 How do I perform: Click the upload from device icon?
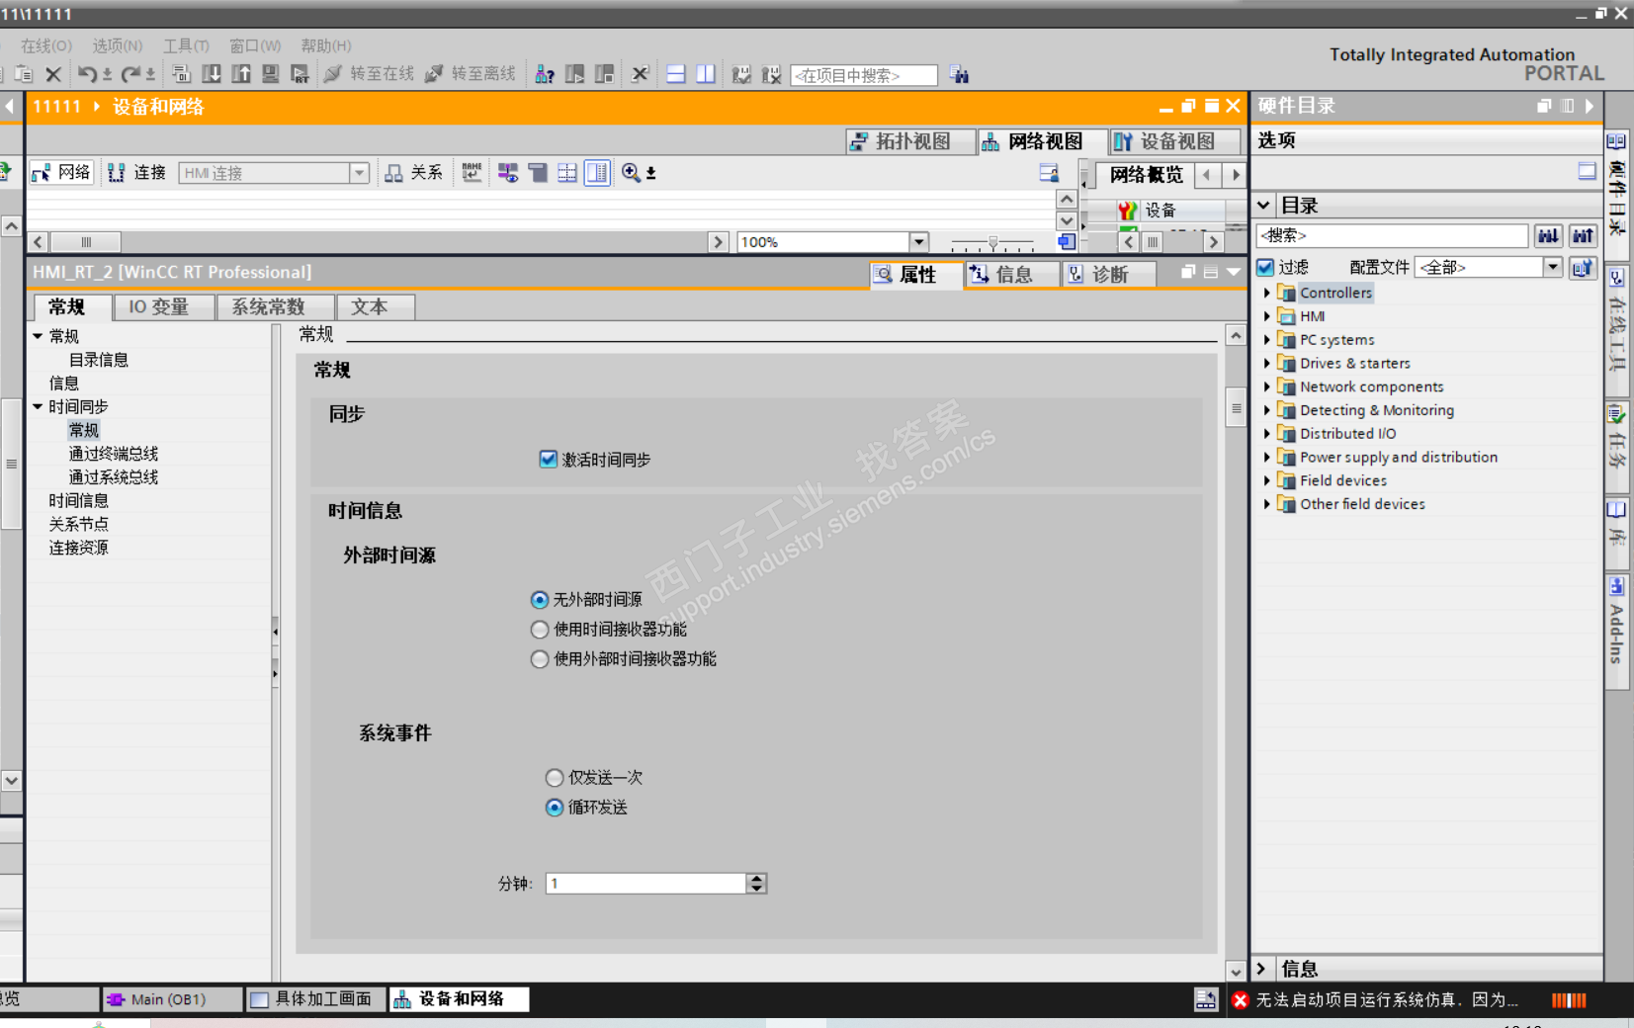coord(240,74)
